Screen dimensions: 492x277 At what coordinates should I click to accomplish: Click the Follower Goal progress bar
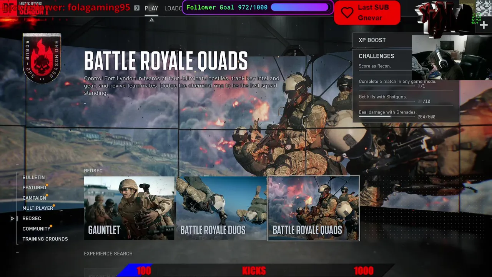[301, 7]
